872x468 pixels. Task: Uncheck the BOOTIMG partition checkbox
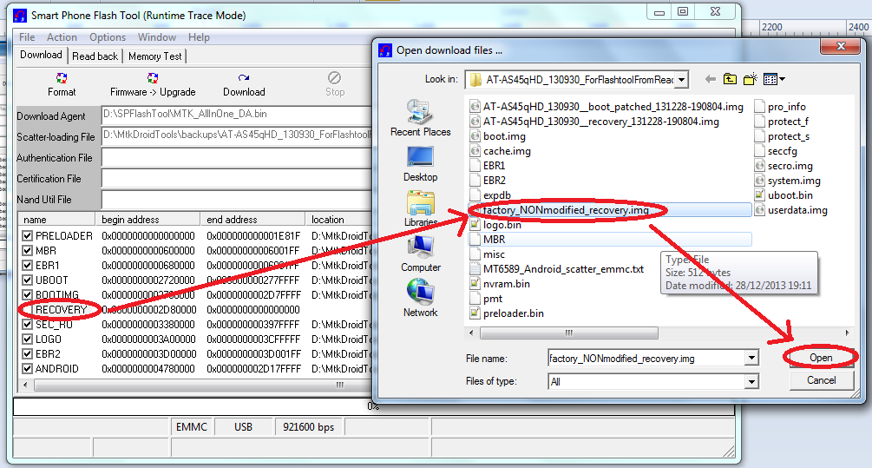pyautogui.click(x=27, y=295)
